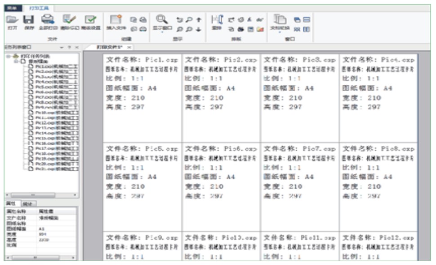Collapse the drawing sheet subnode in tree
The height and width of the screenshot is (265, 436).
(15, 61)
